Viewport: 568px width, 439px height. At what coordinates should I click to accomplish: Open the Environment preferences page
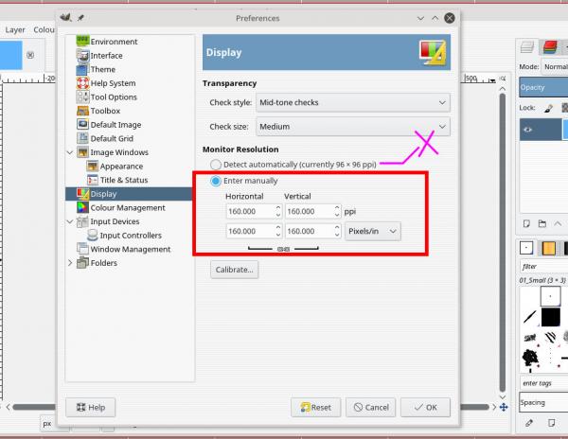(x=114, y=42)
